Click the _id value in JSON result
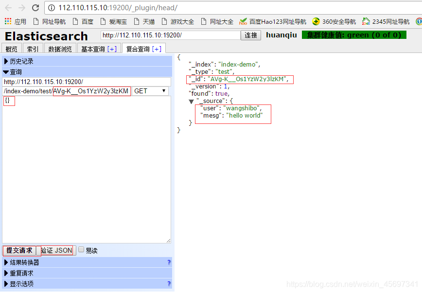Image resolution: width=422 pixels, height=293 pixels. coord(247,79)
